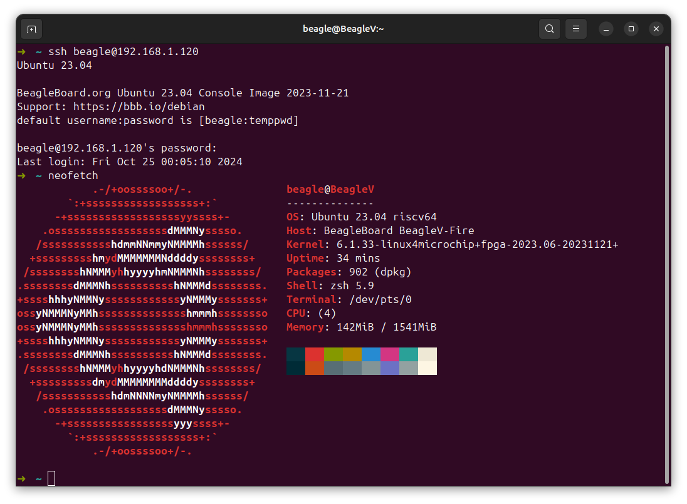The height and width of the screenshot is (504, 687).
Task: Click the BeagleBoard.org Console Image line
Action: (x=182, y=93)
